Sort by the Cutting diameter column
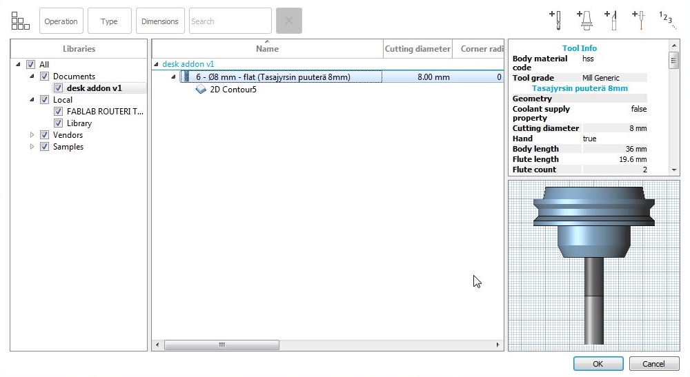The image size is (690, 377). click(417, 49)
